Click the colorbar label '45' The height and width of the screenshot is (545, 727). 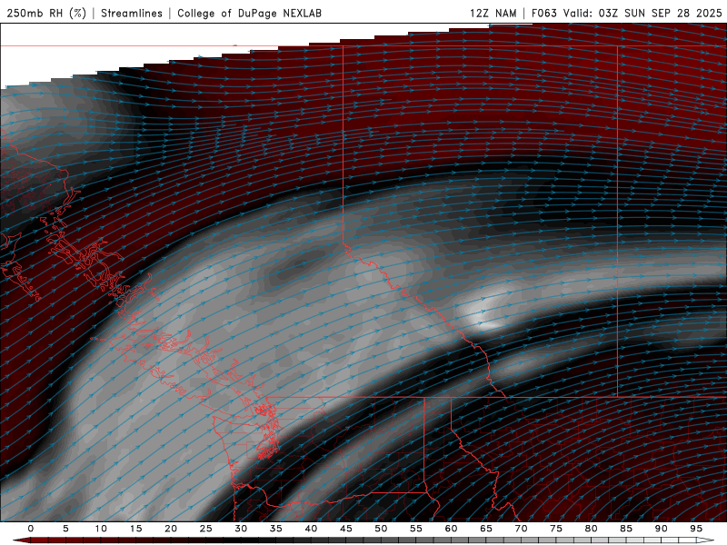pos(346,529)
